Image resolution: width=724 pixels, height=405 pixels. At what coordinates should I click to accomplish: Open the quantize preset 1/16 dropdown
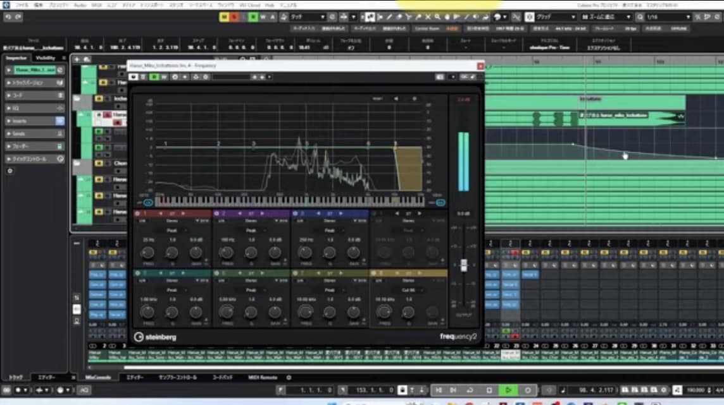(x=668, y=17)
